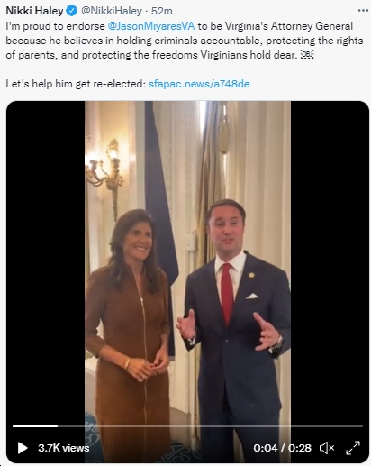Play the video with the play icon
The image size is (371, 466).
[23, 448]
